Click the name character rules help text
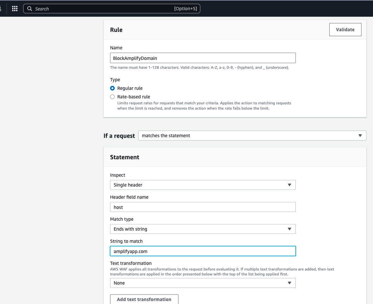The image size is (373, 304). (199, 67)
